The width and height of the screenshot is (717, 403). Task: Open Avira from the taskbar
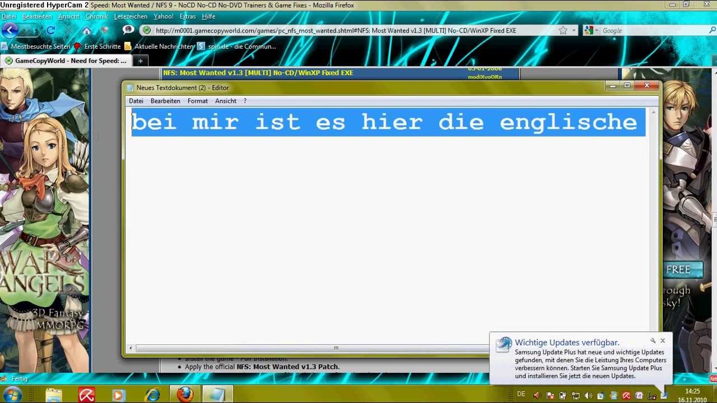[86, 395]
